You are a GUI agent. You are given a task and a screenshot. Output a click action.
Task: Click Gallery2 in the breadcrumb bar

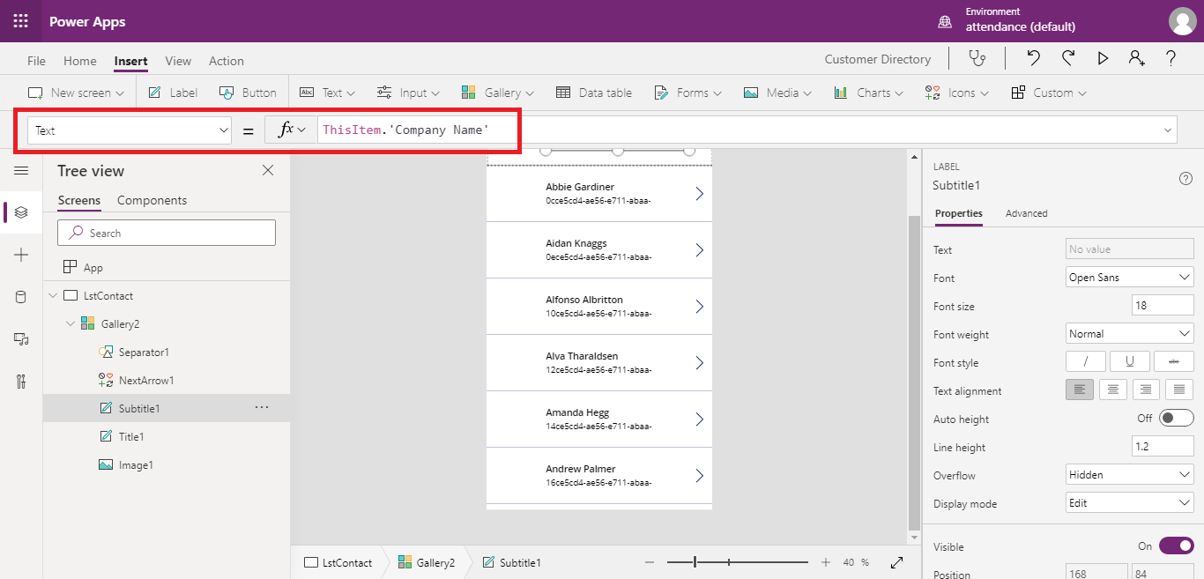point(427,562)
